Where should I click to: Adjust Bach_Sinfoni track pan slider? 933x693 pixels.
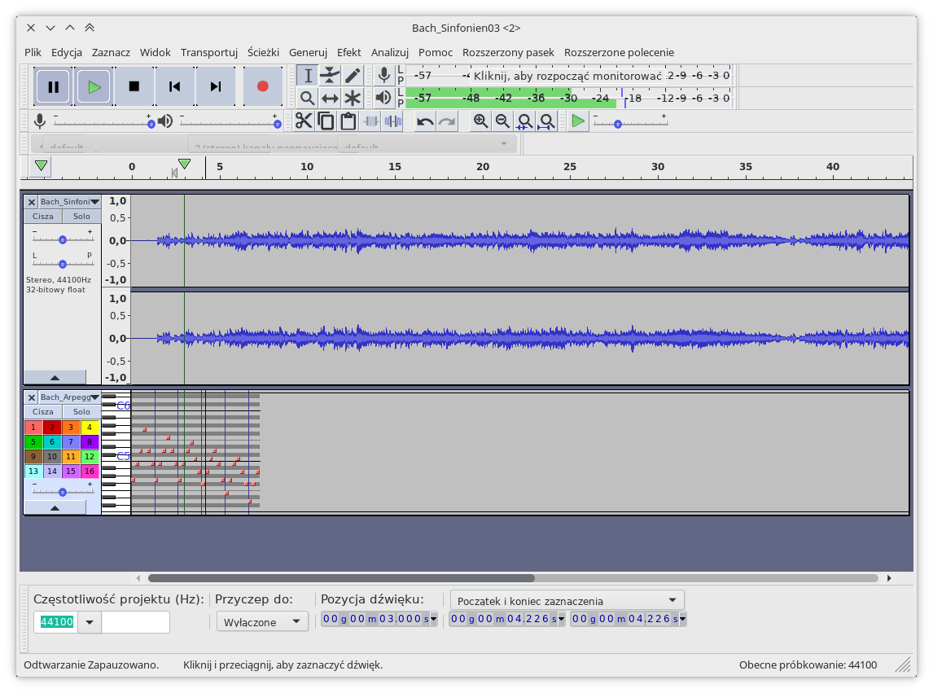click(63, 263)
